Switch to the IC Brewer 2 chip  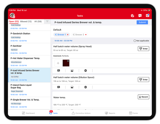coord(79,35)
